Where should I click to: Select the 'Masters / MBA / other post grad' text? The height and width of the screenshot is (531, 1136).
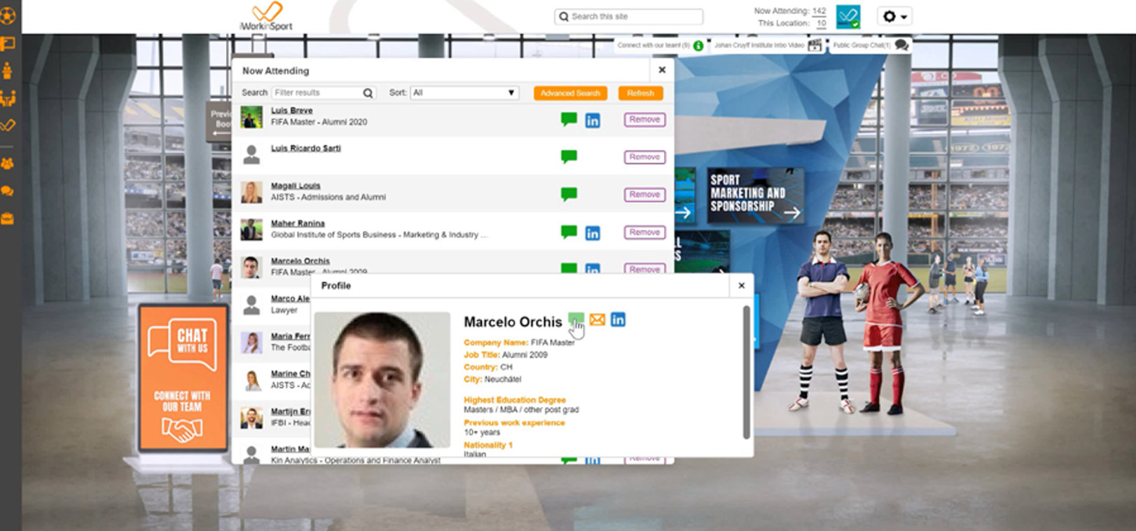click(521, 410)
